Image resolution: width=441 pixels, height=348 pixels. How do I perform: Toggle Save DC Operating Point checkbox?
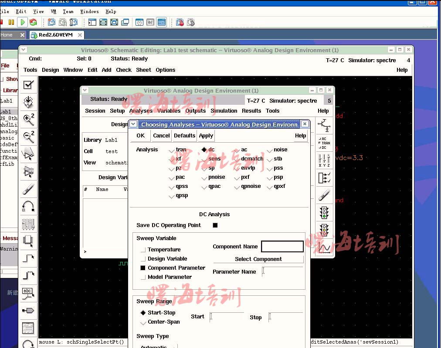click(215, 225)
